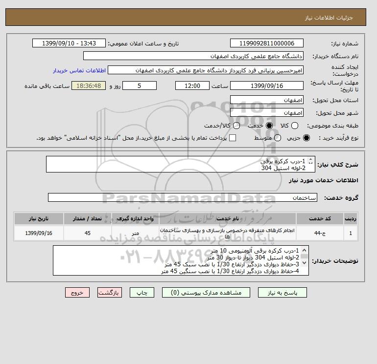Open اطلاعات تماس خریدار link
Viewport: 377px width, 364px height.
coord(79,70)
